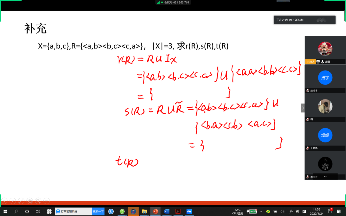Open more slideshow options ellipsis
The image size is (346, 216).
(x=47, y=201)
